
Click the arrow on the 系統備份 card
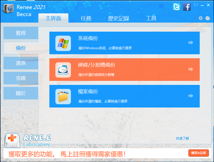tap(191, 42)
